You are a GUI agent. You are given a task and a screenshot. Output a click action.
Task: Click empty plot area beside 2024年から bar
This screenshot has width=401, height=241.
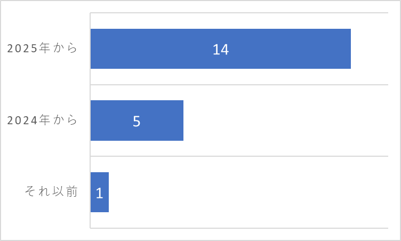tap(286, 120)
